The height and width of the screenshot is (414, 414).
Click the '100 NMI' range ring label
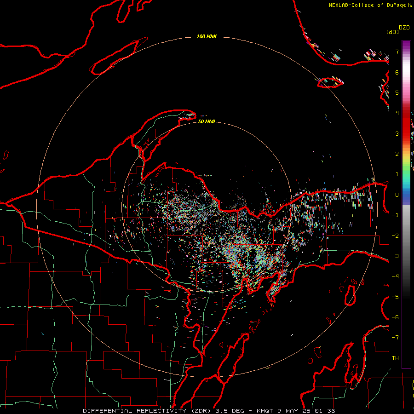tap(207, 36)
